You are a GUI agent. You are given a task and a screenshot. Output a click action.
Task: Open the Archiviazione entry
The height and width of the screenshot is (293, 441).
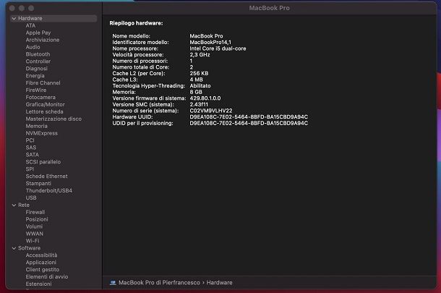(43, 40)
